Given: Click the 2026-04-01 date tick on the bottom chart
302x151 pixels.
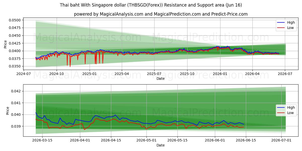Looking at the screenshot, I should pos(80,140).
